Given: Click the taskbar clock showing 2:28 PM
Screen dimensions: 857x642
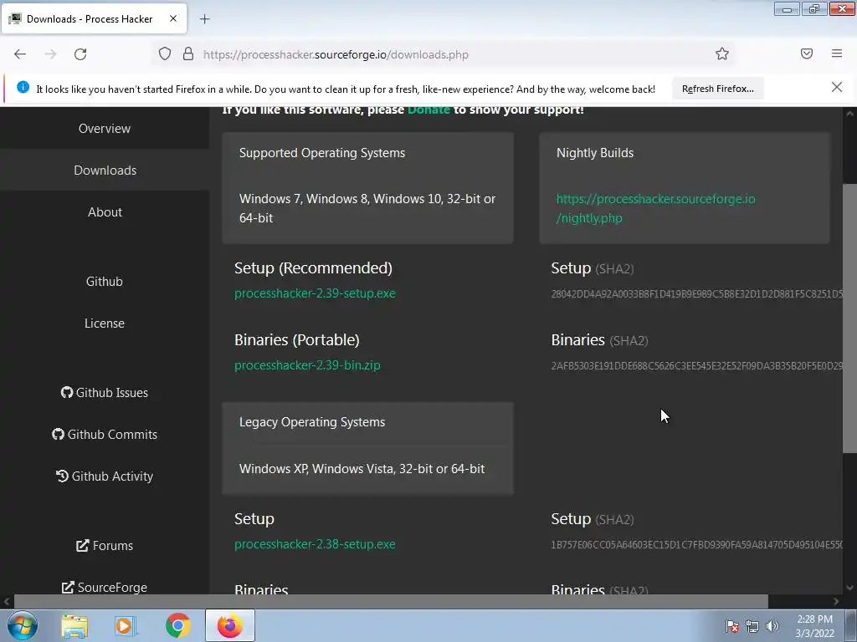Looking at the screenshot, I should (x=814, y=626).
